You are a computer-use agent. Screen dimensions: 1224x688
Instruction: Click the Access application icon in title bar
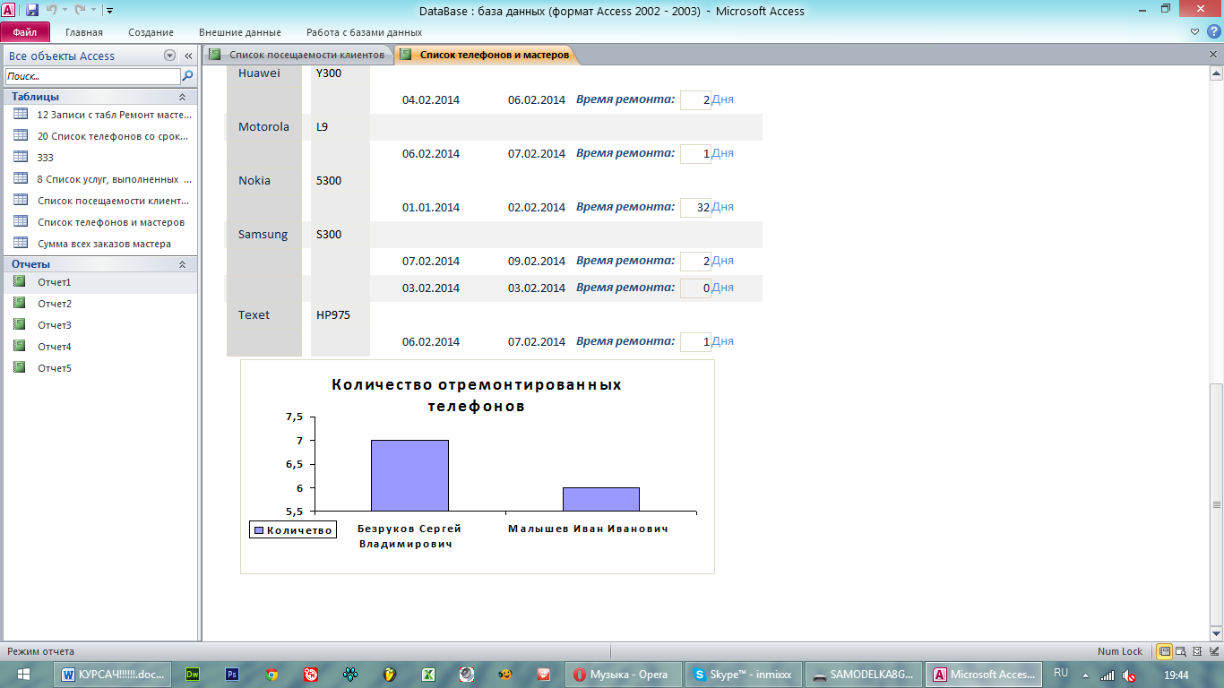[9, 11]
